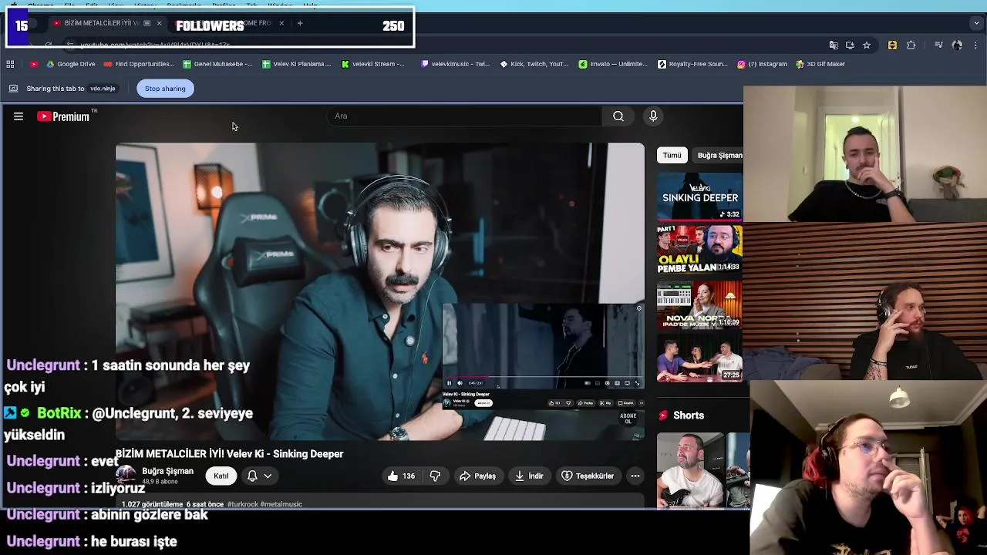Image resolution: width=987 pixels, height=555 pixels.
Task: Click the YouTube search input field
Action: point(467,116)
